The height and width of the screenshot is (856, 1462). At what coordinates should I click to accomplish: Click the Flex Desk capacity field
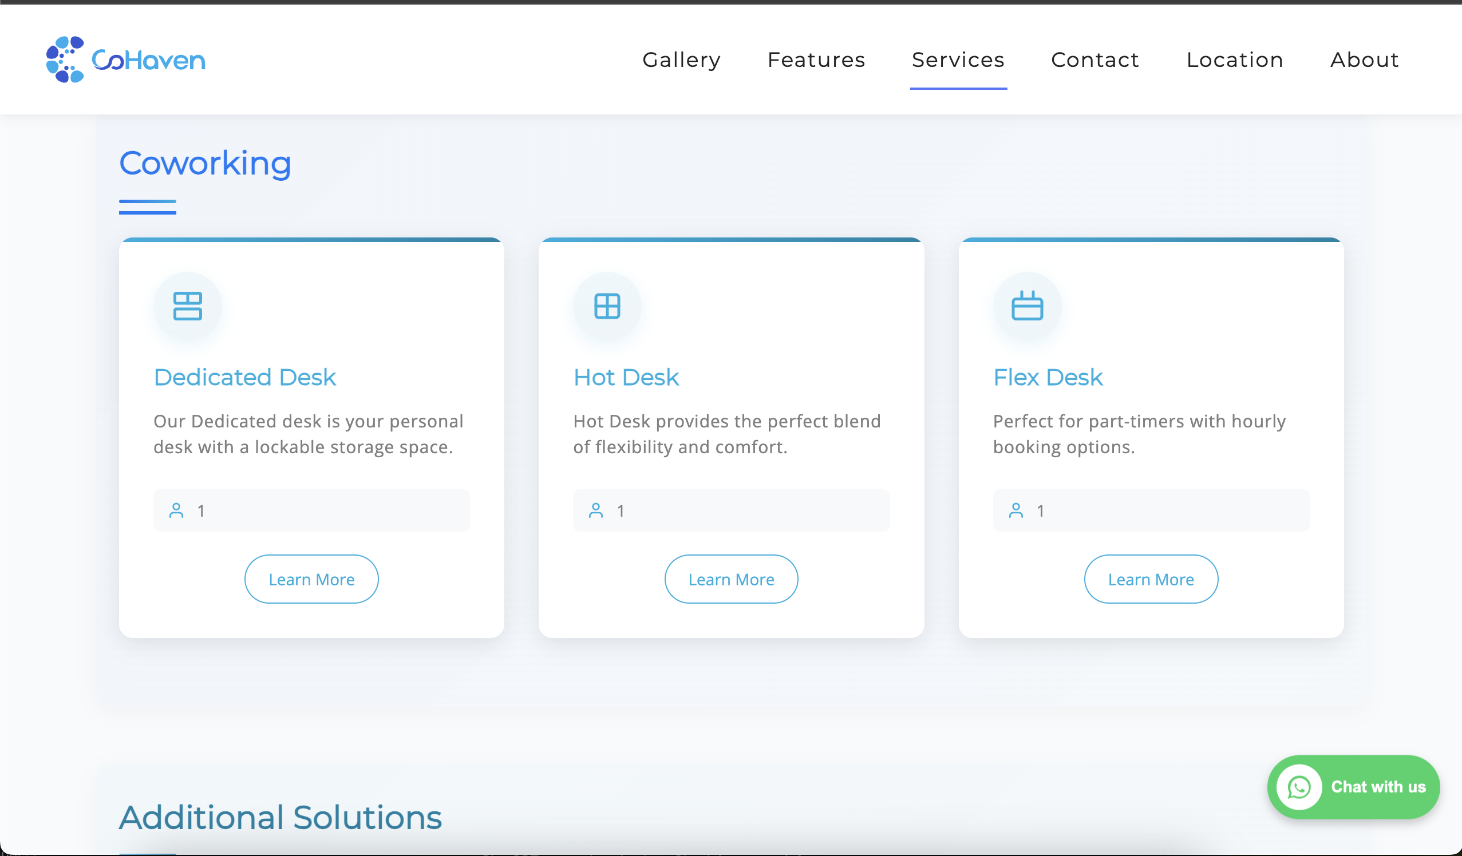point(1151,511)
